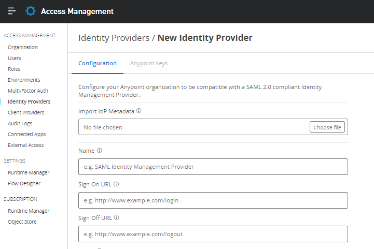
Task: Switch to the Anypoint keys tab
Action: pos(149,63)
